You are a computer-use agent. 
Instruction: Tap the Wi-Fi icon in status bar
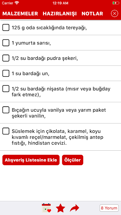click(17, 3)
